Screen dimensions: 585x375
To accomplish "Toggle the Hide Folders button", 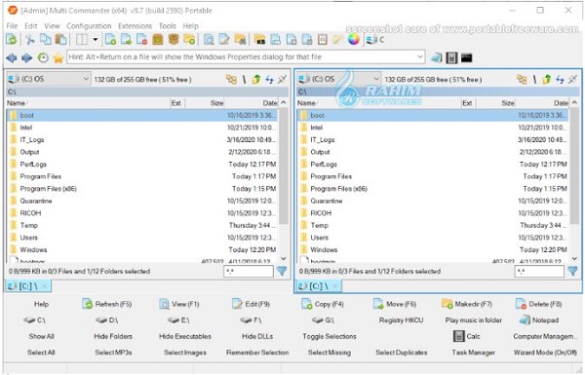I will (x=113, y=336).
